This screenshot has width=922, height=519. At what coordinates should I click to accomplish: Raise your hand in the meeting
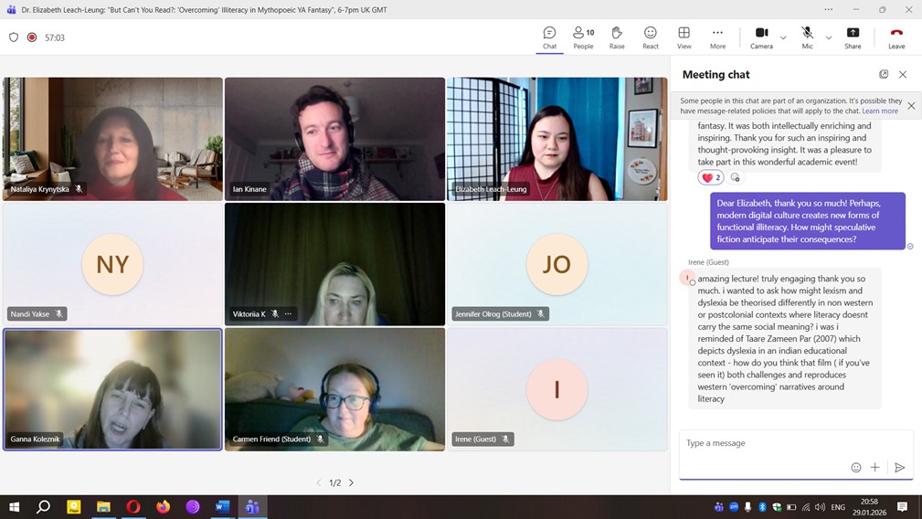tap(617, 37)
